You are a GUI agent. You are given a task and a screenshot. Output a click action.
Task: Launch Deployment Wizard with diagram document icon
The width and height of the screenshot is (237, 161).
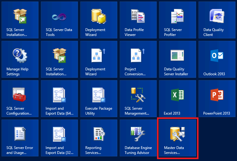99,59
